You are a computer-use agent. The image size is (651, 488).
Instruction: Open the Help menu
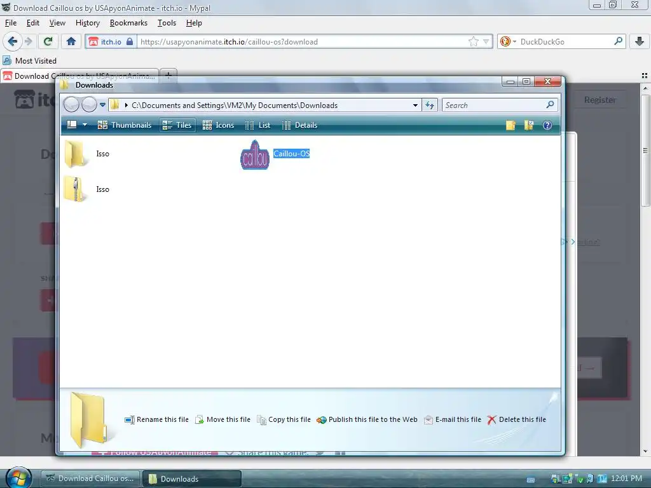coord(194,23)
